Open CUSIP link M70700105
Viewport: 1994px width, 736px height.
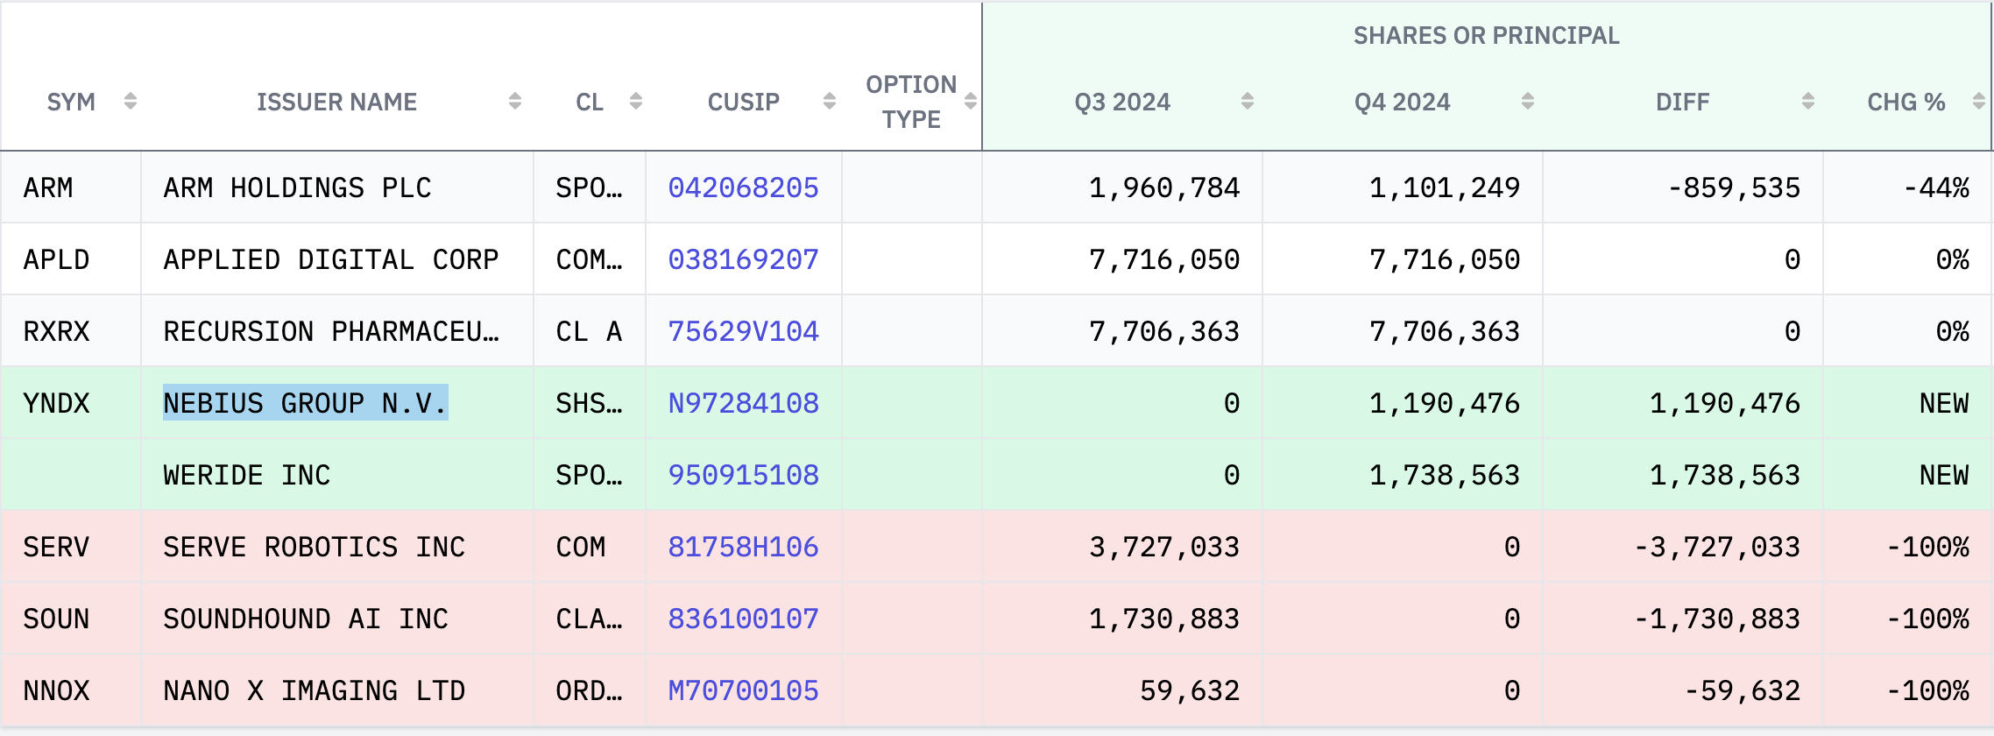pyautogui.click(x=743, y=690)
